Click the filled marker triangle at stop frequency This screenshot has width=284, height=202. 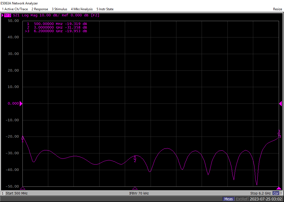[279, 188]
